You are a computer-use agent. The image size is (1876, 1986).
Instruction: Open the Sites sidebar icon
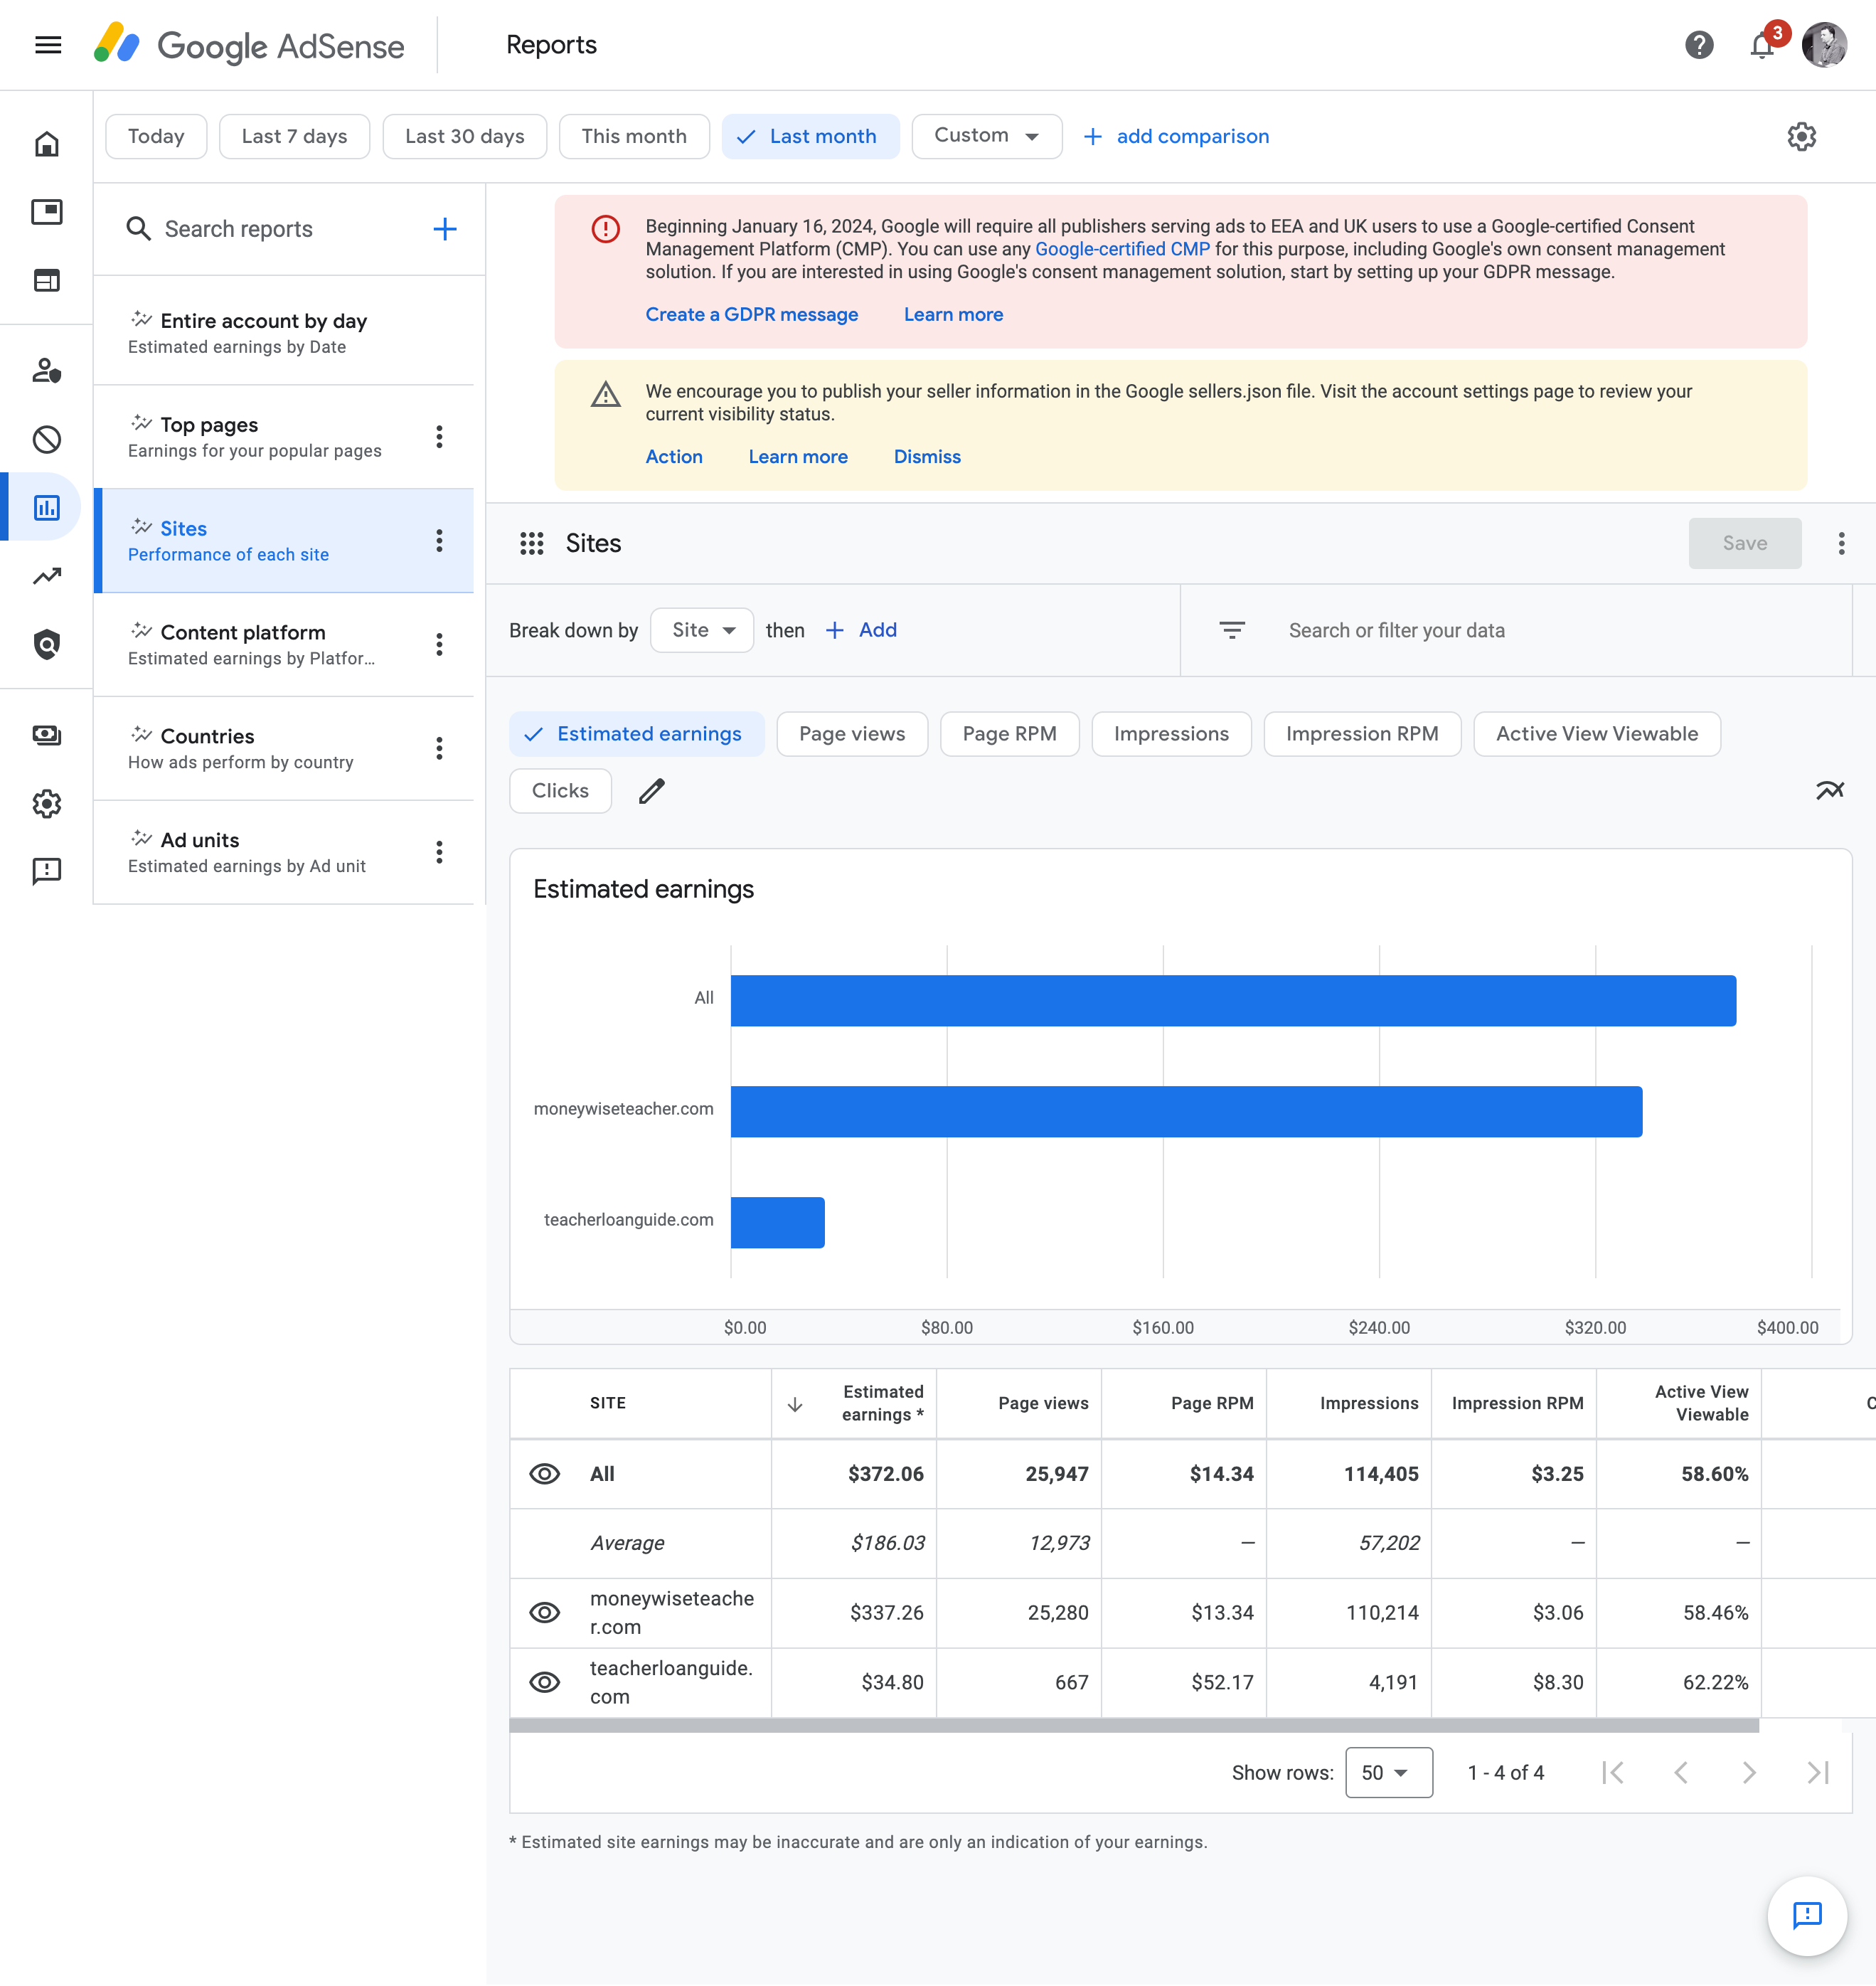point(47,280)
